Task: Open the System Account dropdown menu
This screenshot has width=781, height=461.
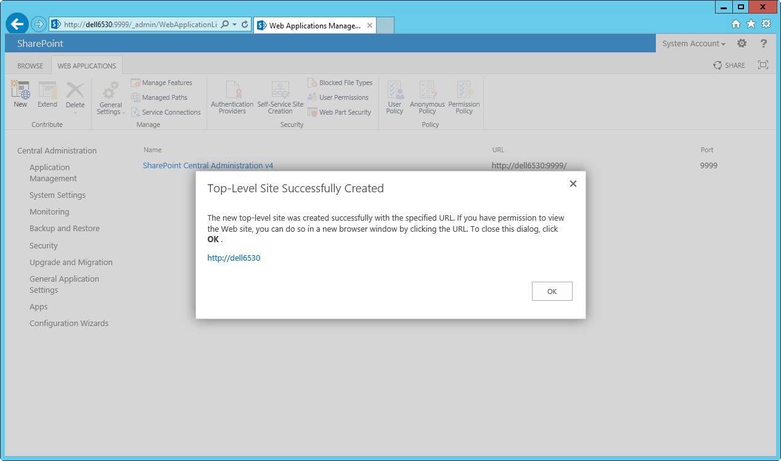Action: point(694,44)
